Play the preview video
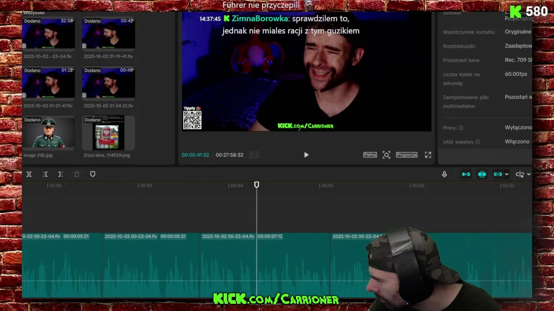Image resolution: width=554 pixels, height=311 pixels. 306,155
